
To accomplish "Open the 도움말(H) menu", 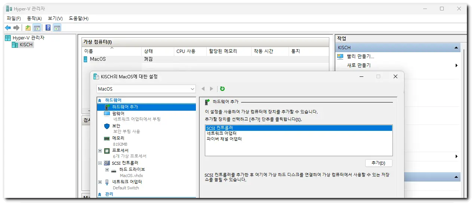I will [79, 18].
